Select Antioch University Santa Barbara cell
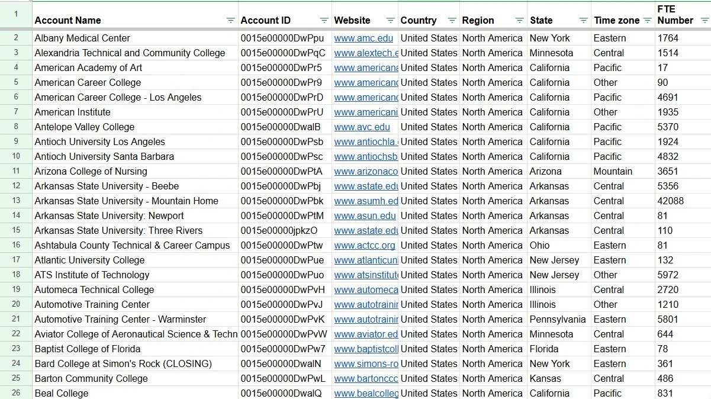Image resolution: width=711 pixels, height=399 pixels. pyautogui.click(x=135, y=156)
